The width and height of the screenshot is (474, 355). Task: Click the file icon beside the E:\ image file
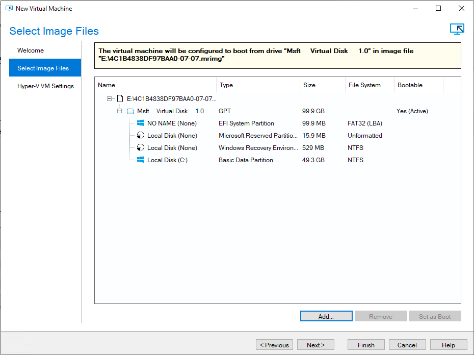(120, 98)
